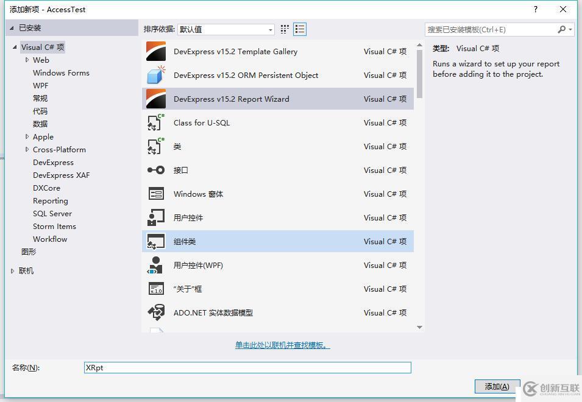Select the WPF category
This screenshot has height=402, width=582.
coord(40,85)
